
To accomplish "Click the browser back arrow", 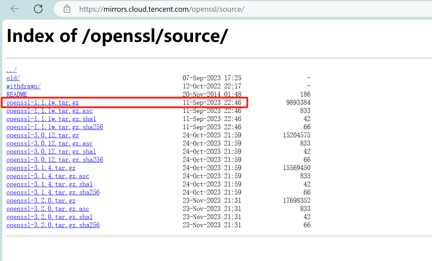I will [x=15, y=9].
